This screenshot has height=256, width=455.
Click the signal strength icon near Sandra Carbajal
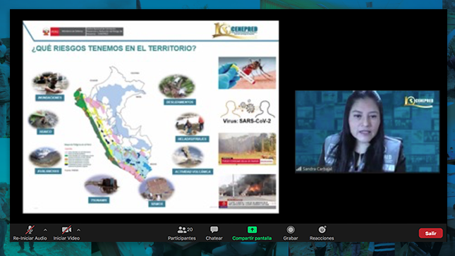pyautogui.click(x=298, y=169)
